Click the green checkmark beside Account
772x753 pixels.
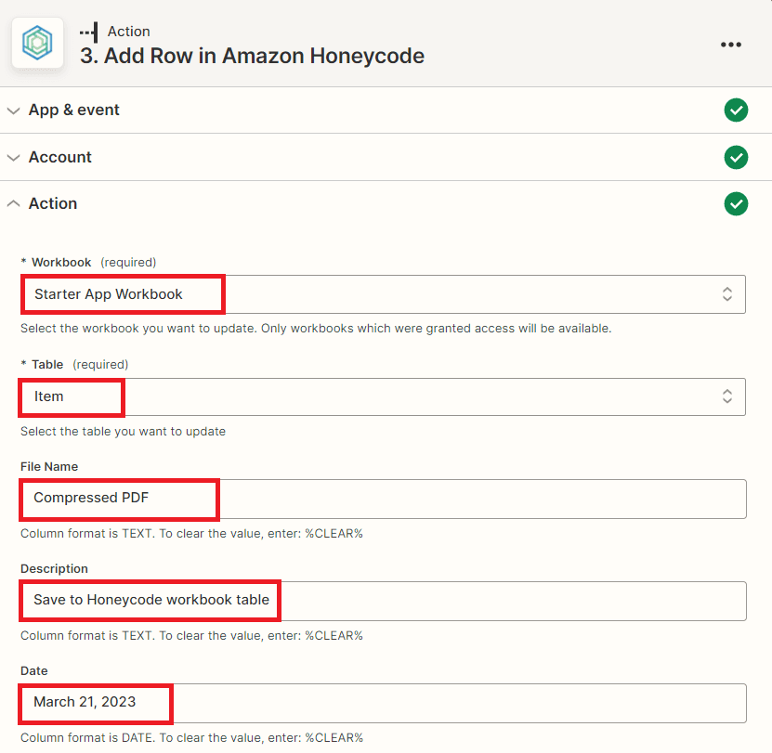point(736,157)
